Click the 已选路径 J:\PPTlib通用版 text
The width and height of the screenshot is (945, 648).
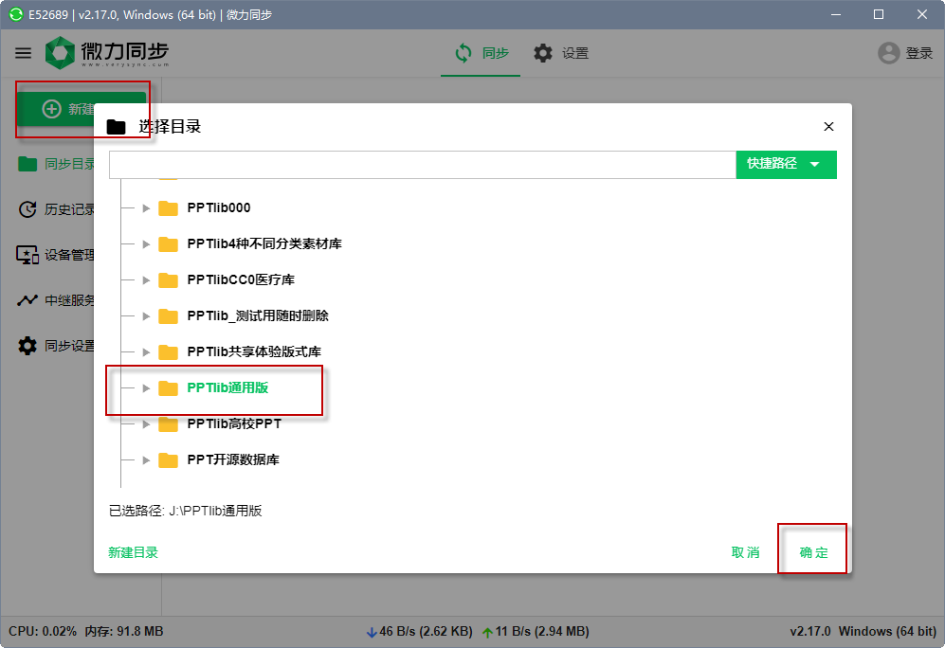185,511
